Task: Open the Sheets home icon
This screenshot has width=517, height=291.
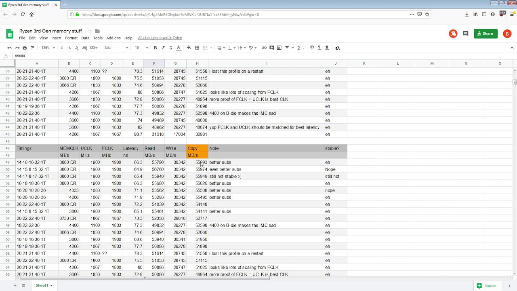Action: click(10, 34)
